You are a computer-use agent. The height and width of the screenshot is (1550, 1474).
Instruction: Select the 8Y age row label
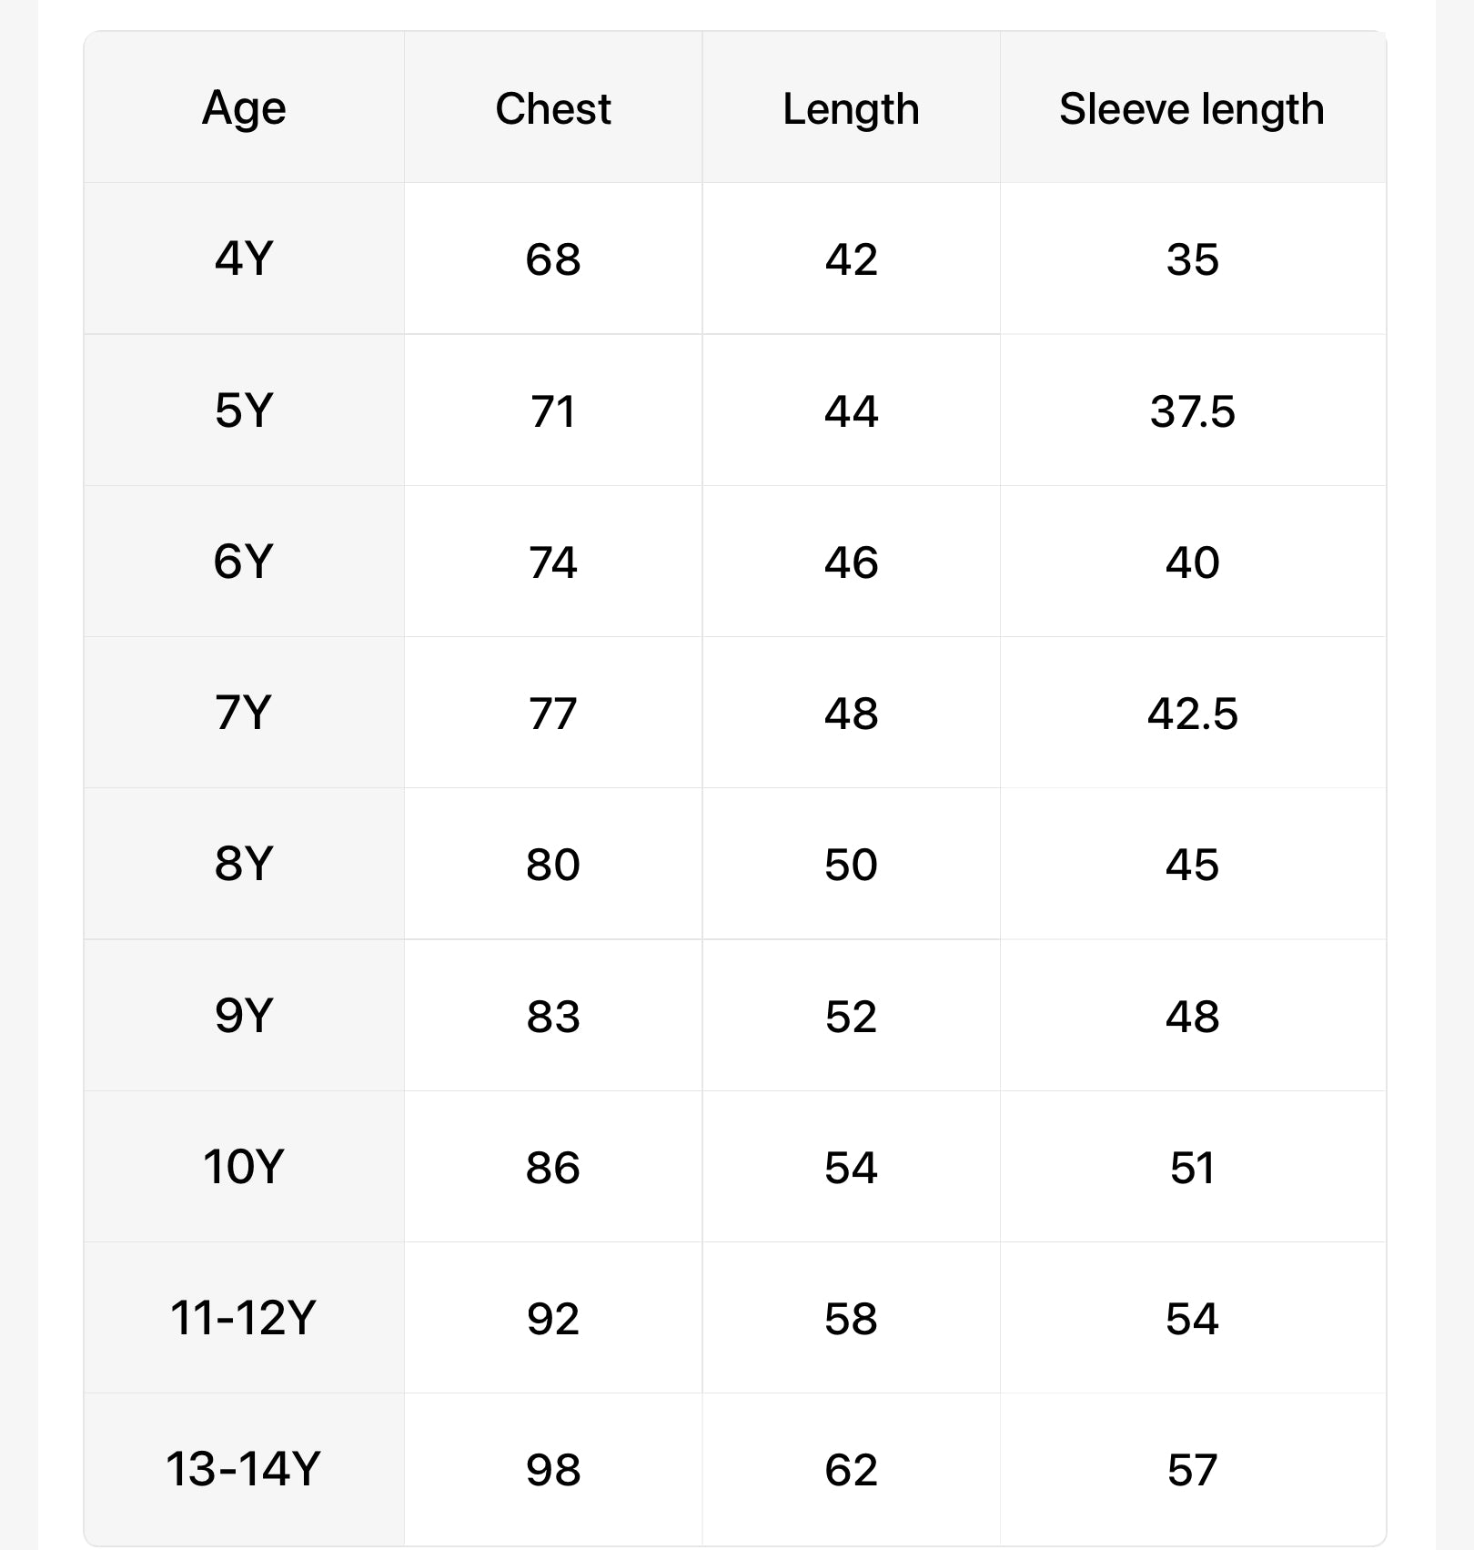pyautogui.click(x=244, y=864)
